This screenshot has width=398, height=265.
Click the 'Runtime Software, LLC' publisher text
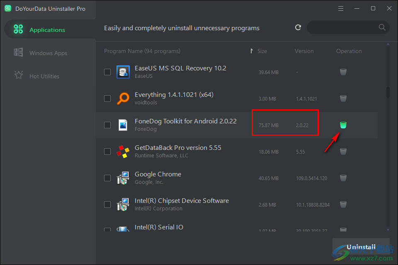[161, 155]
